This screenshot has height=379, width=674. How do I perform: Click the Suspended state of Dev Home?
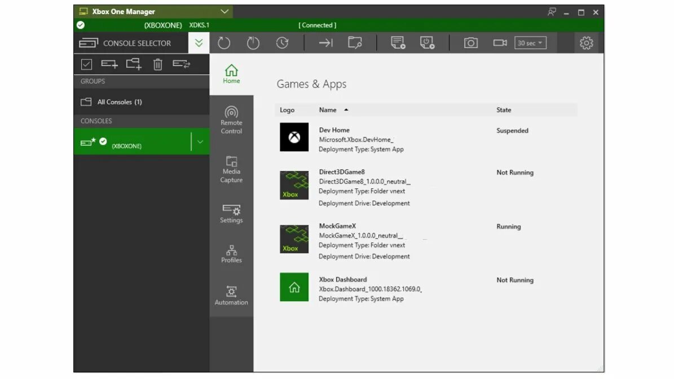point(512,131)
